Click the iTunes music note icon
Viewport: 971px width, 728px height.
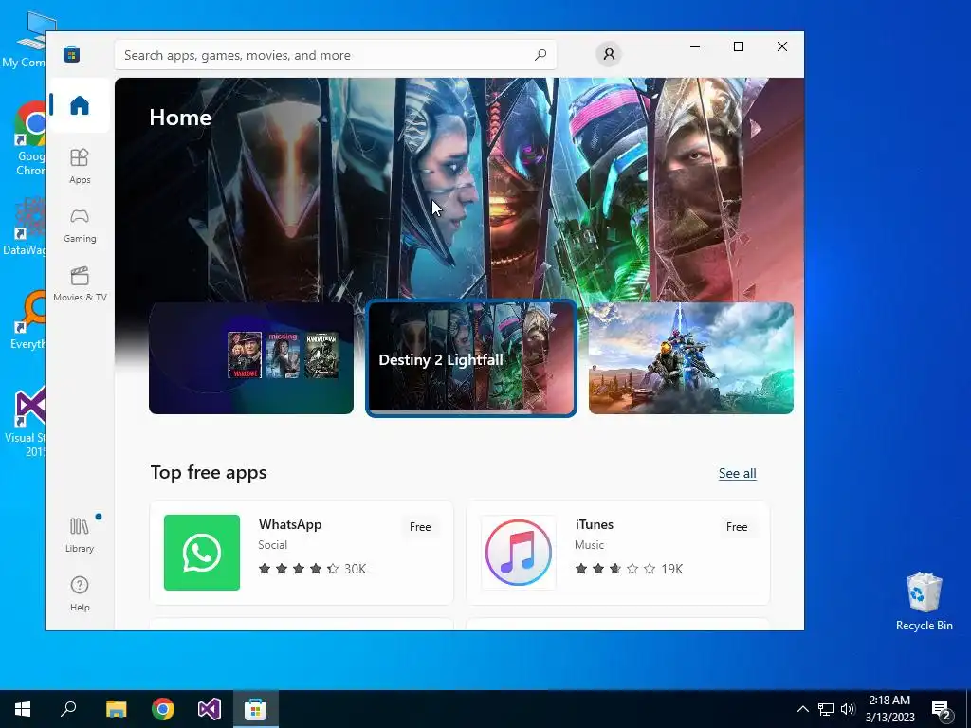click(x=519, y=553)
